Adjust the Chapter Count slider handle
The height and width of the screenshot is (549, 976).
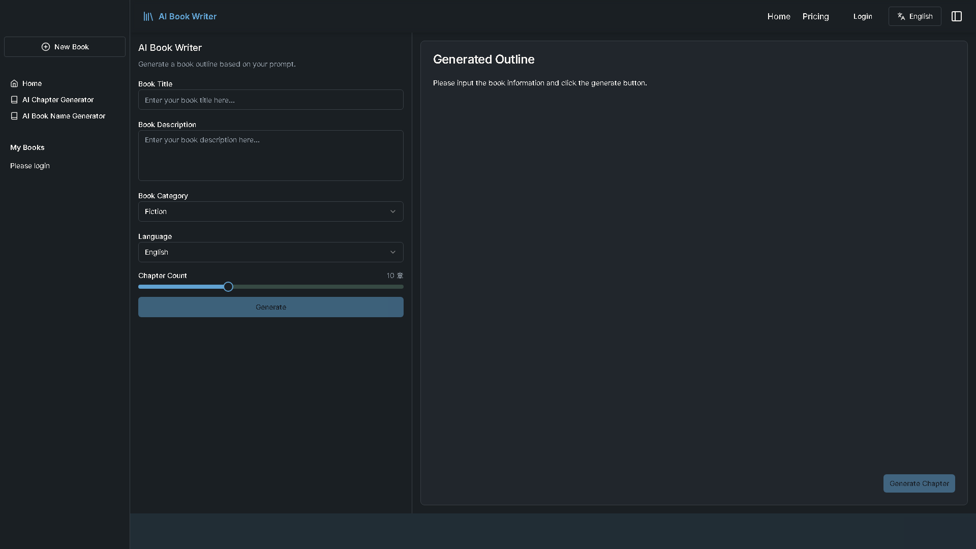227,286
